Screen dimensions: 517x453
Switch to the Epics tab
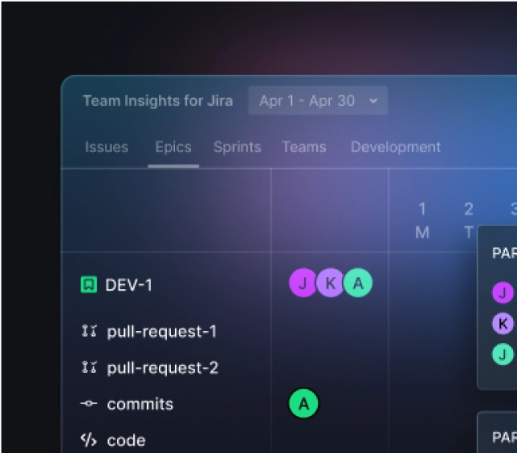tap(173, 147)
